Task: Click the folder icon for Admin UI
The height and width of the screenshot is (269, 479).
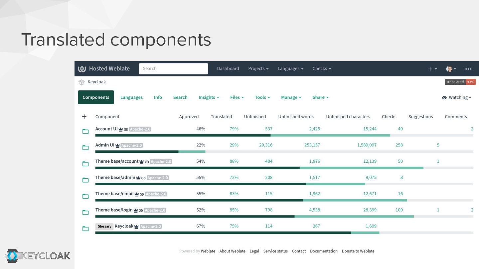Action: (x=85, y=147)
